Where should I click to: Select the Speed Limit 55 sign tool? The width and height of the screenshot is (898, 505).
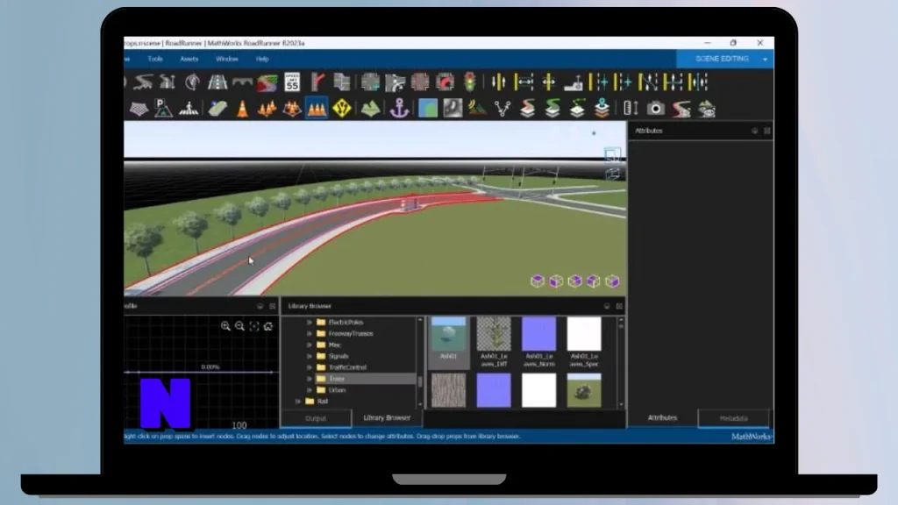tap(292, 82)
